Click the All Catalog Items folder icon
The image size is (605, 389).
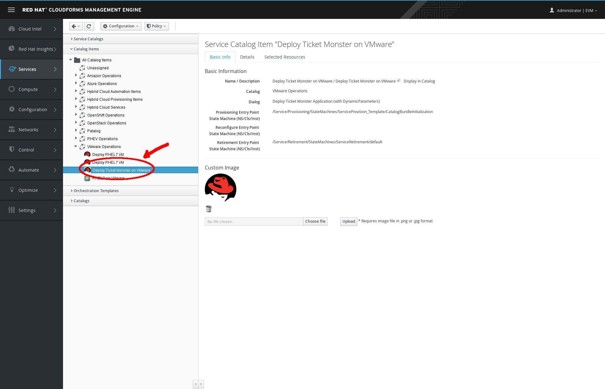pyautogui.click(x=77, y=60)
